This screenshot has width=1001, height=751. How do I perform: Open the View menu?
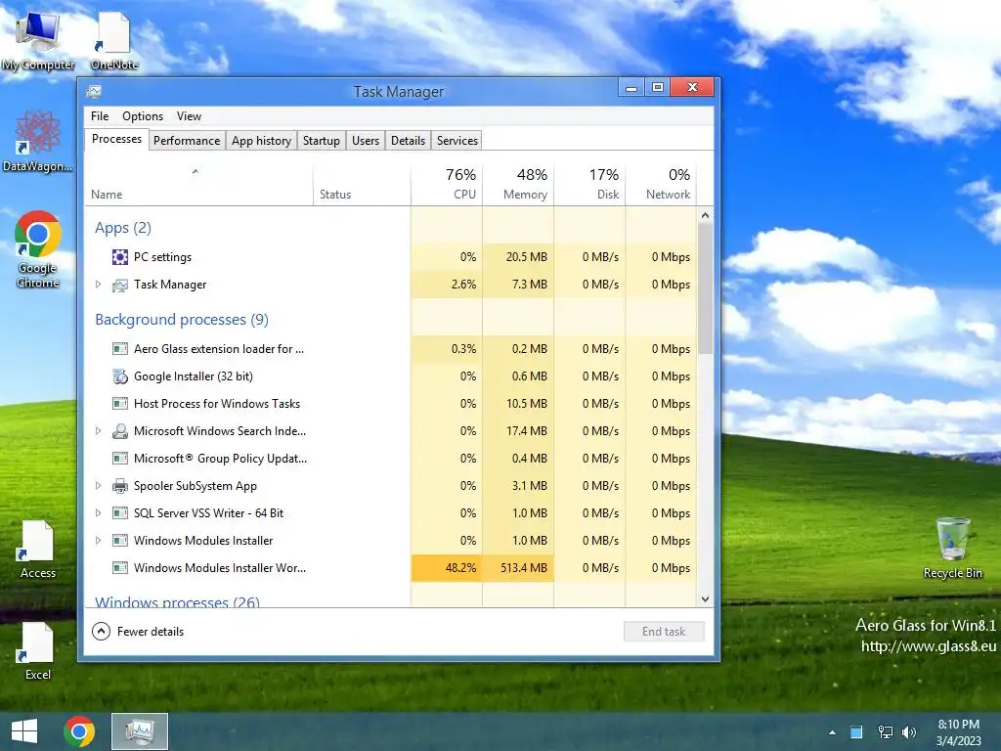coord(189,116)
